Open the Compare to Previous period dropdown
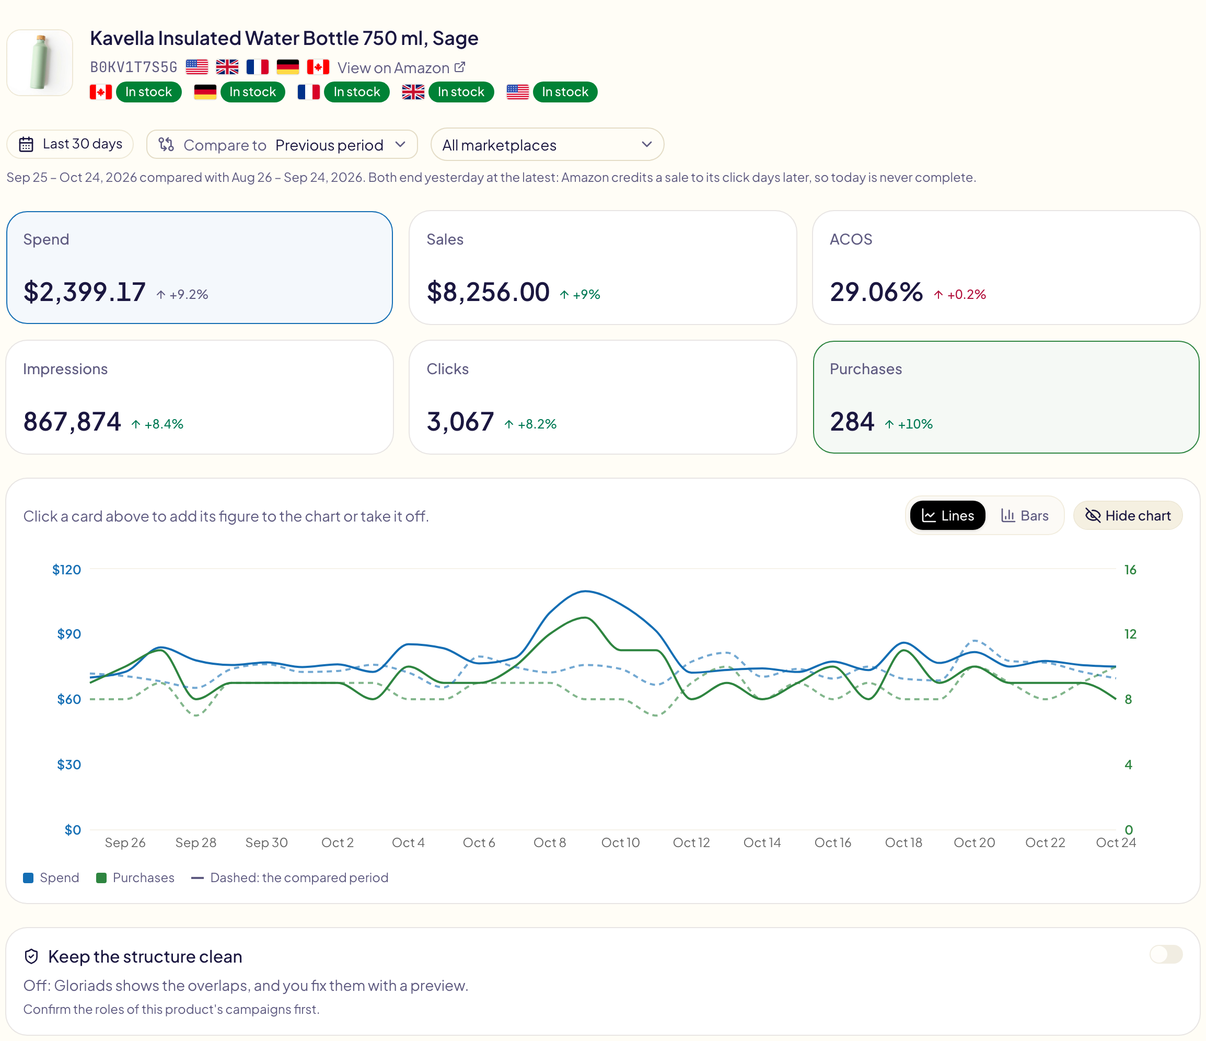 pyautogui.click(x=282, y=144)
